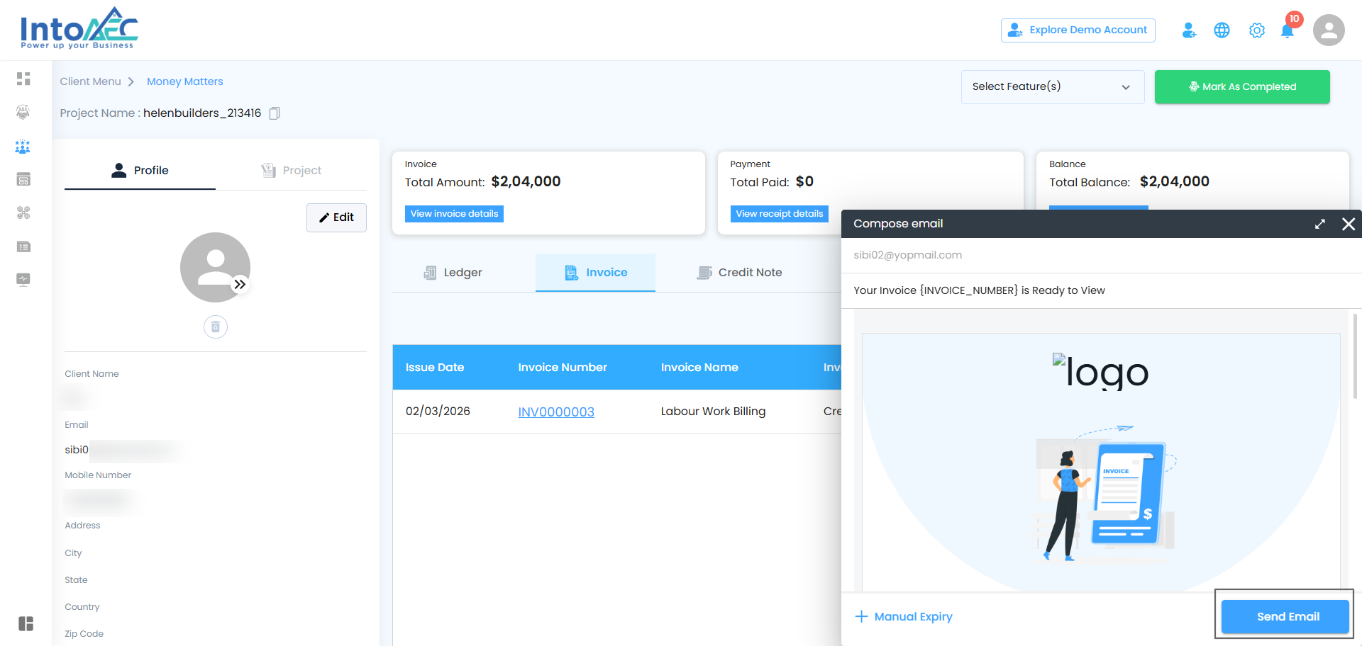Open the dashboard grid icon in sidebar
The image size is (1362, 646).
pyautogui.click(x=23, y=79)
